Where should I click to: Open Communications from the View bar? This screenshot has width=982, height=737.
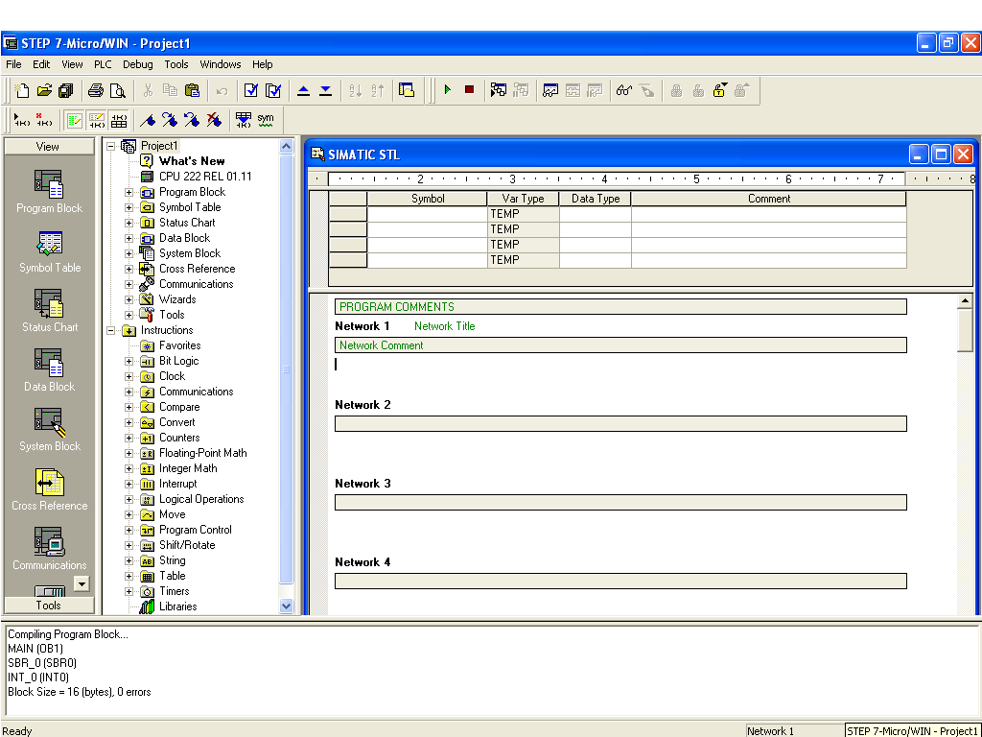click(x=49, y=549)
